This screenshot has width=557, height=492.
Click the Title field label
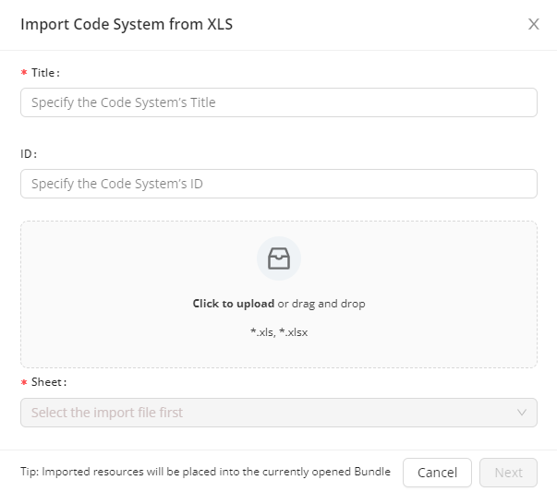pos(45,73)
